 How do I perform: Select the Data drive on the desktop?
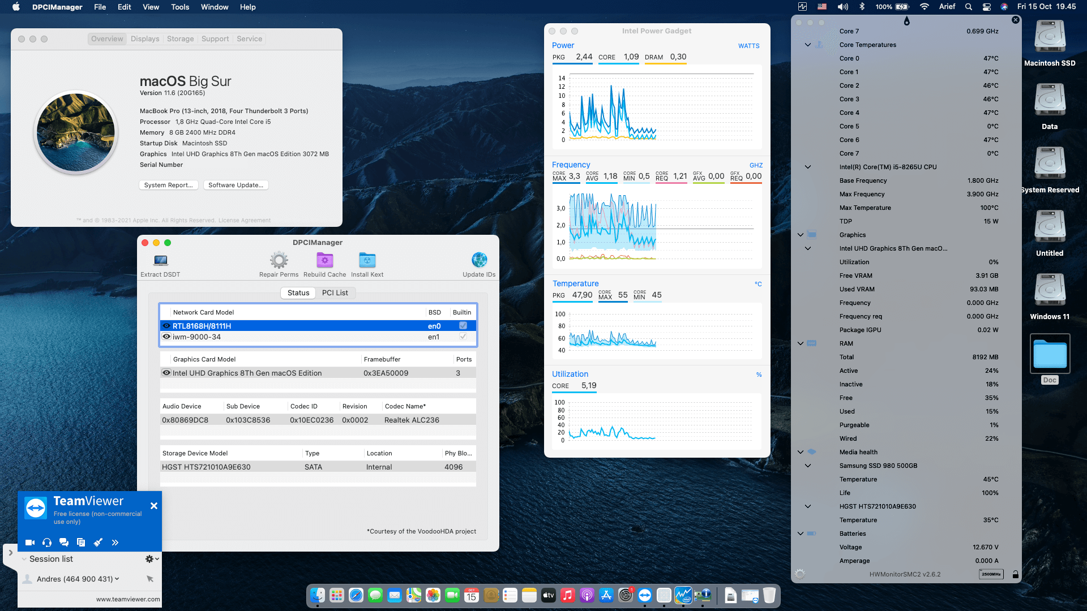point(1050,106)
